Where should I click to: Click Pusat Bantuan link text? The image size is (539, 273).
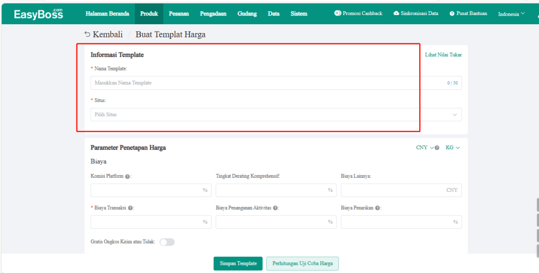click(x=472, y=13)
